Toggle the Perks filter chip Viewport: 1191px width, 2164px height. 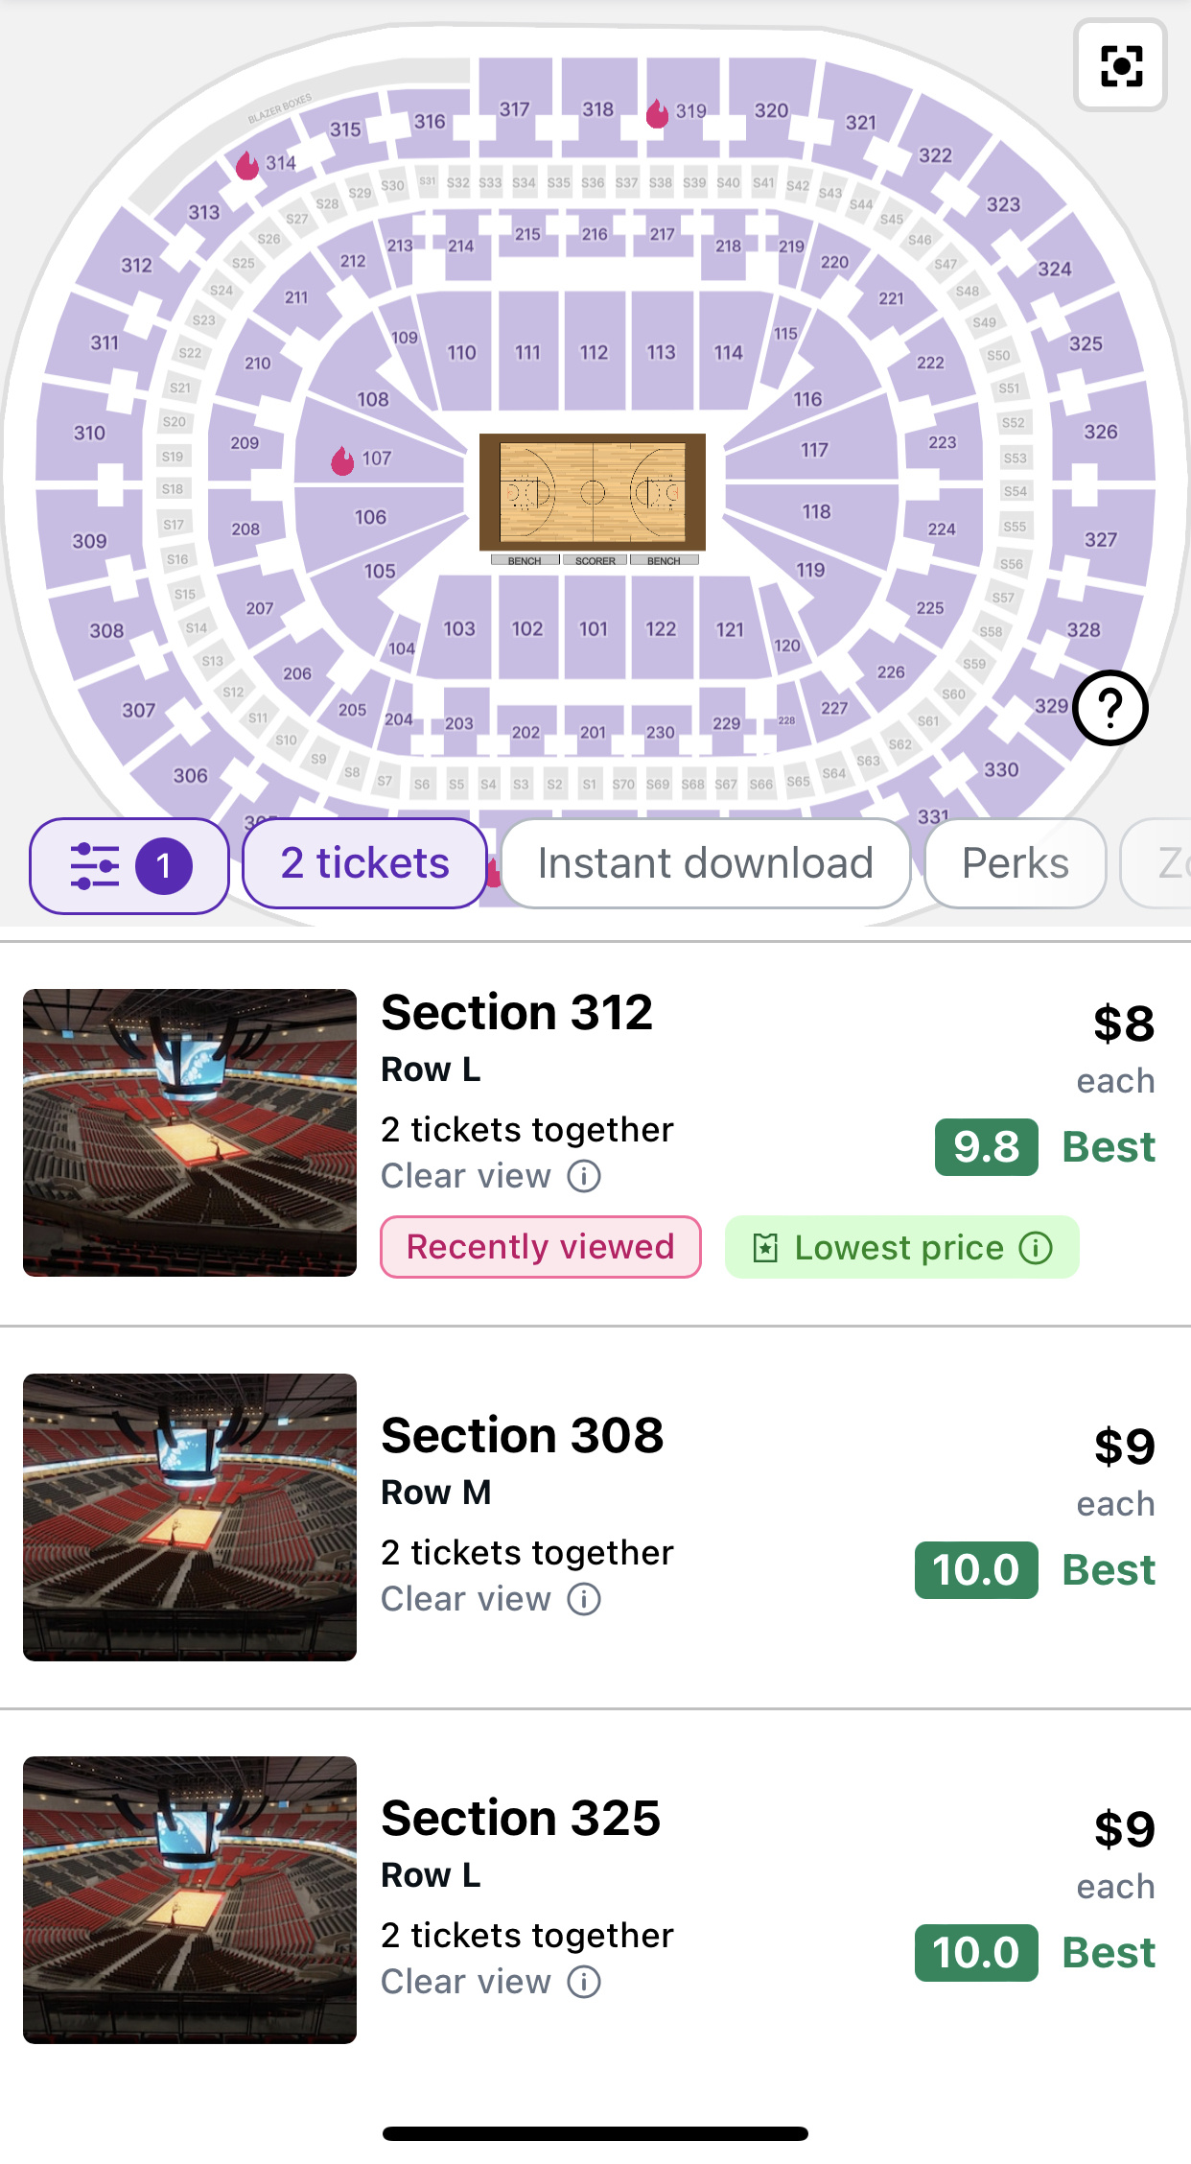pyautogui.click(x=1015, y=863)
